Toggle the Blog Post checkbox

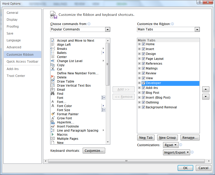coord(143,93)
